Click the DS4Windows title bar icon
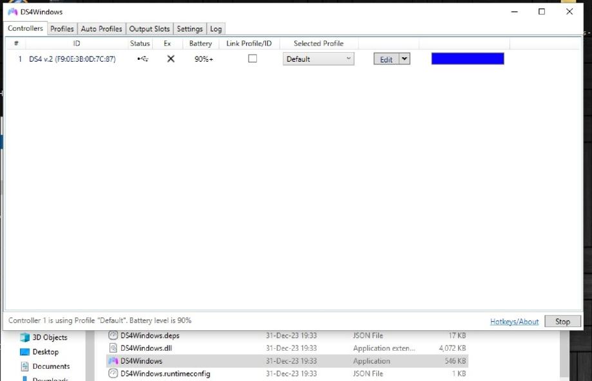Screen dimensions: 592x381 click(x=13, y=12)
